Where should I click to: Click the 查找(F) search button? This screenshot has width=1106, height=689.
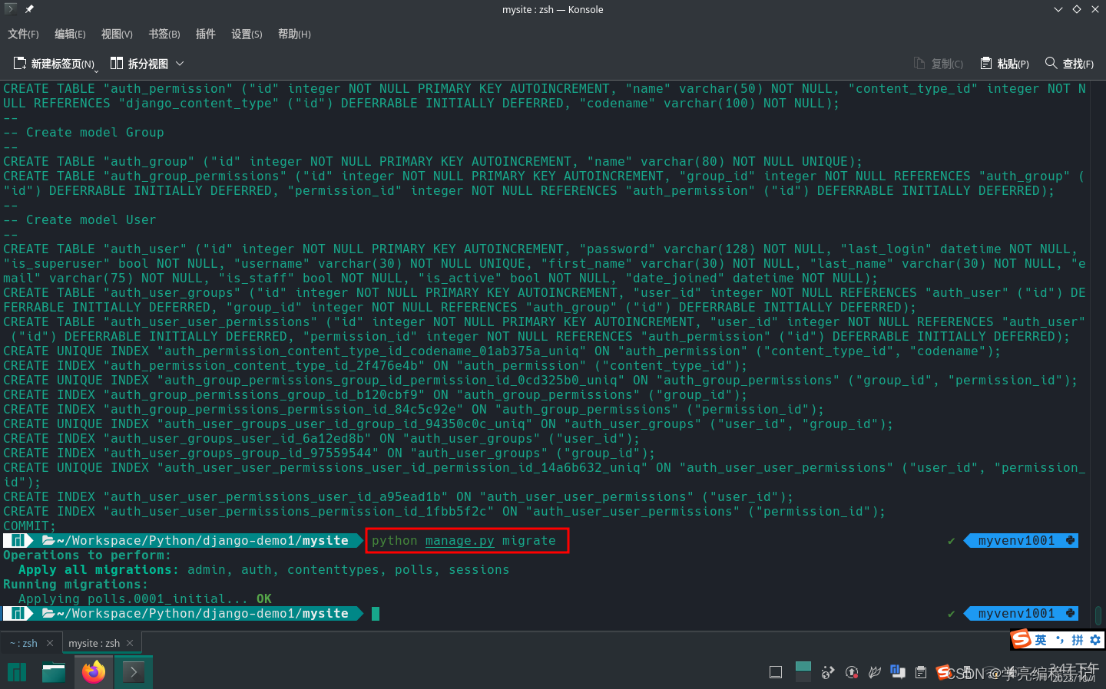coord(1069,64)
